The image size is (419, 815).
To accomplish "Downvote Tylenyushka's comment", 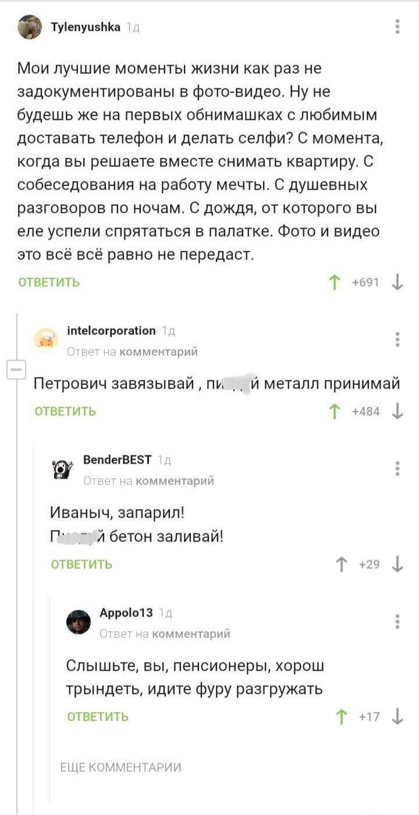I will (x=398, y=283).
